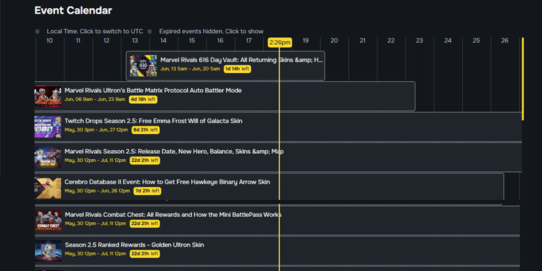Click the Season 2.5 Release '22d 21h left' badge
Image resolution: width=542 pixels, height=271 pixels.
click(145, 161)
